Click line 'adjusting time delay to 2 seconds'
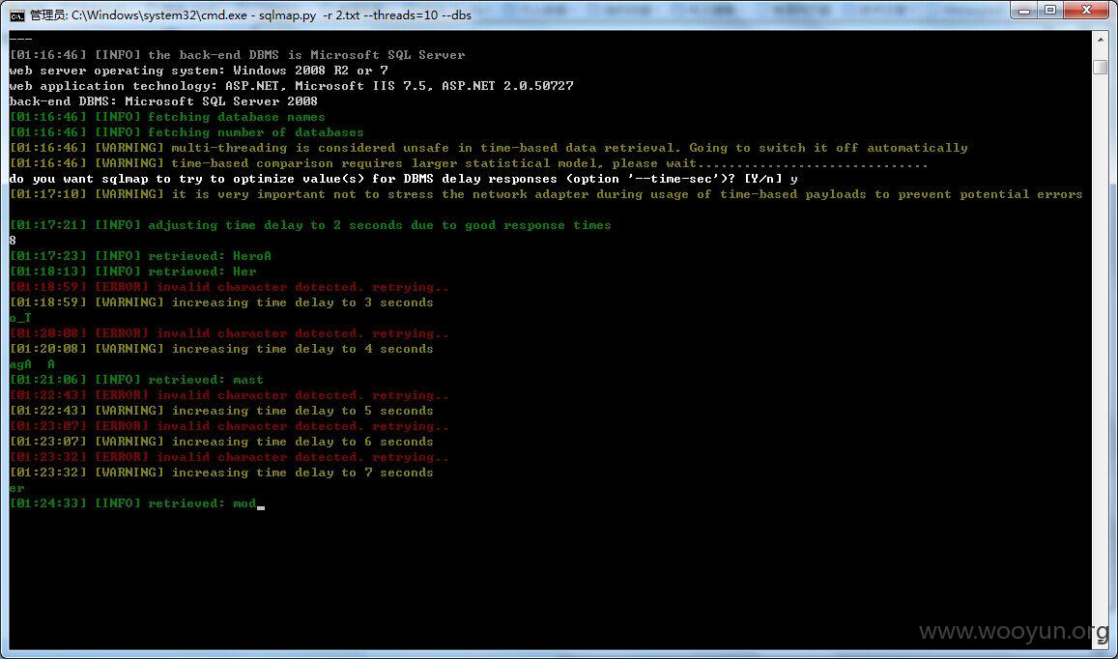Viewport: 1118px width, 659px height. 310,225
